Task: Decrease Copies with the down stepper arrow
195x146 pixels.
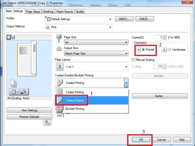Action: click(x=164, y=39)
